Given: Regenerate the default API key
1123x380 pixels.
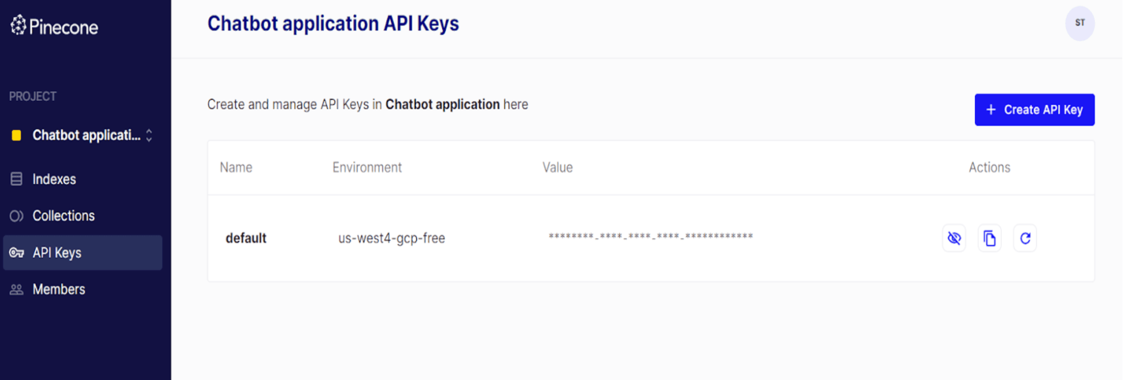Looking at the screenshot, I should [1024, 238].
